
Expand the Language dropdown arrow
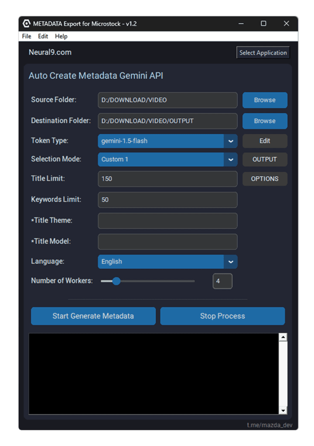click(x=231, y=262)
